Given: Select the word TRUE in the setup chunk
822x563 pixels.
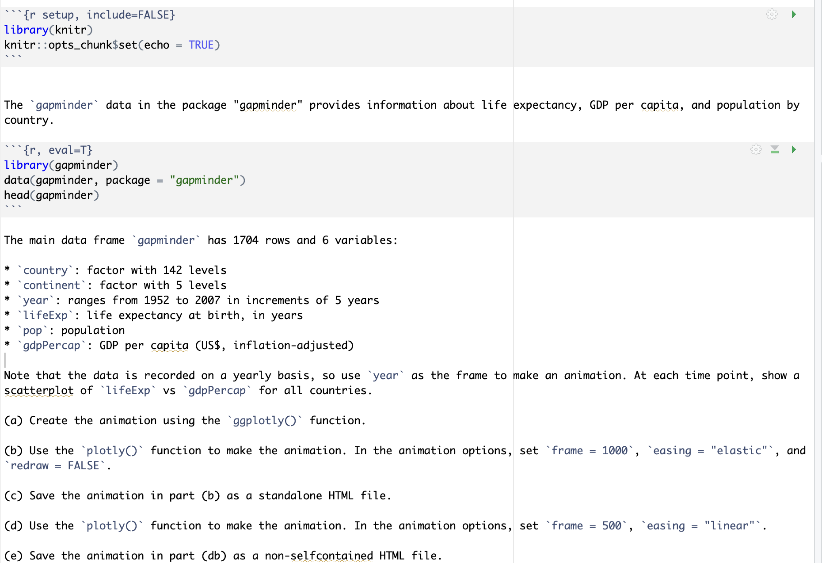Looking at the screenshot, I should [x=202, y=45].
